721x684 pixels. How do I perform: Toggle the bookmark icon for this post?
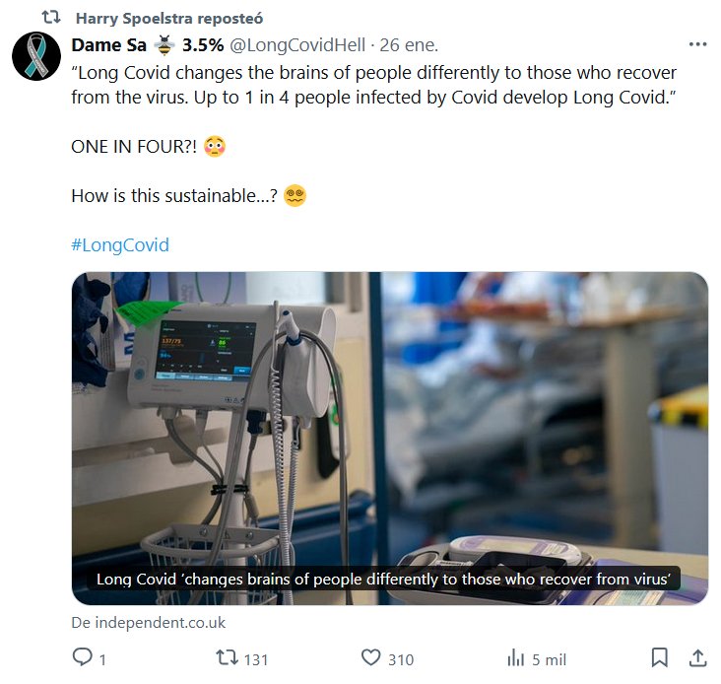tap(660, 657)
